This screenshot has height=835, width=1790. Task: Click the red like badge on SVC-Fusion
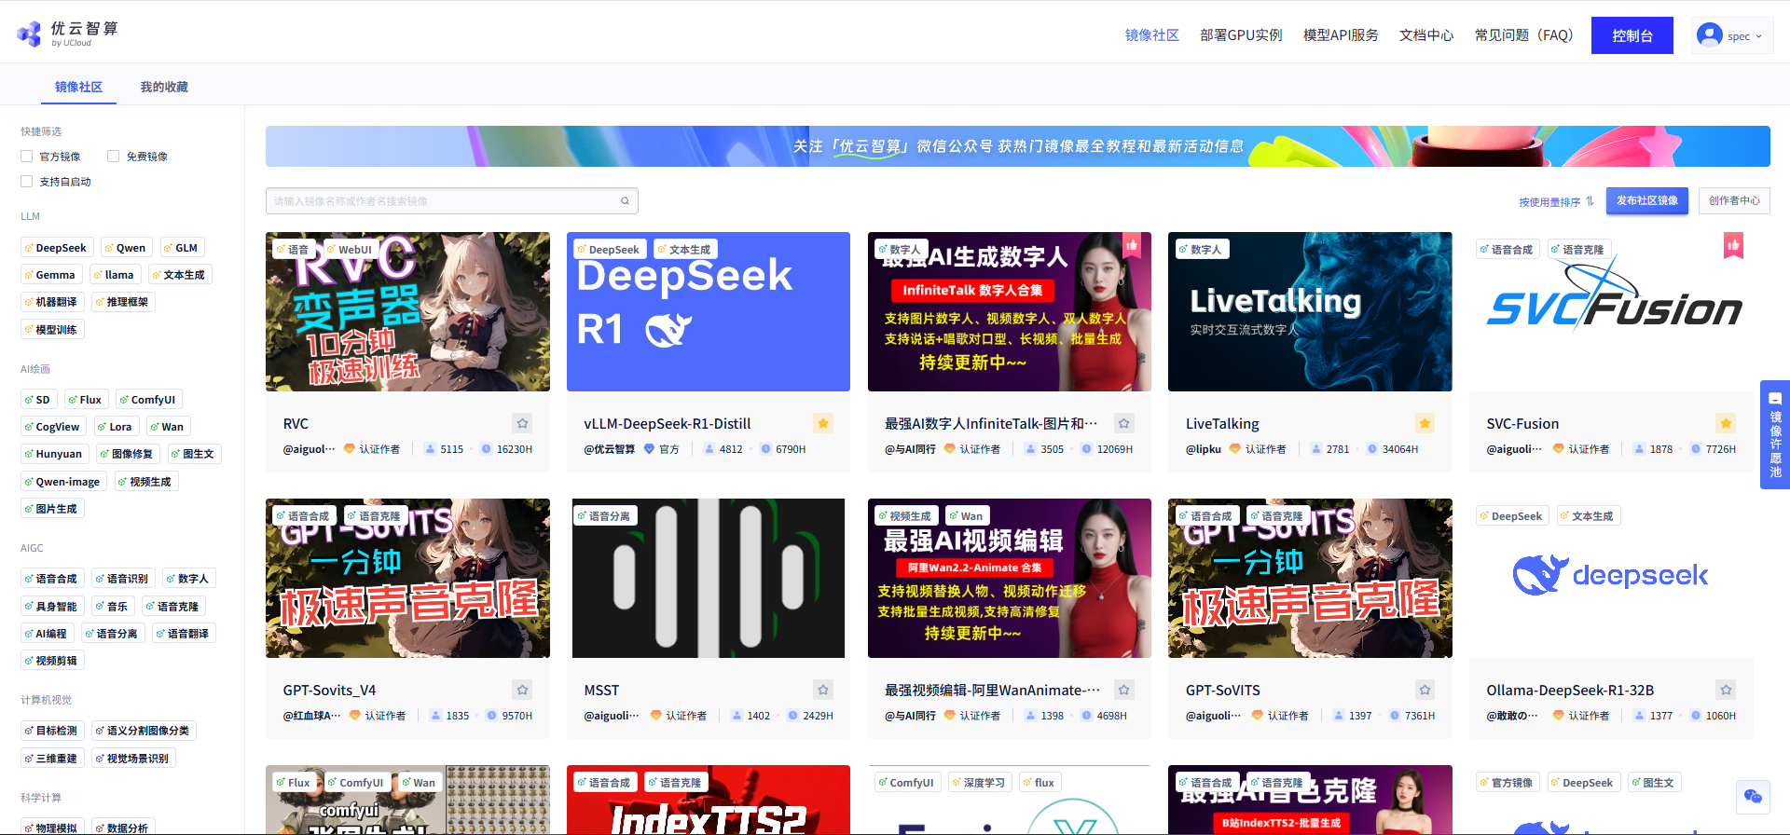tap(1733, 246)
